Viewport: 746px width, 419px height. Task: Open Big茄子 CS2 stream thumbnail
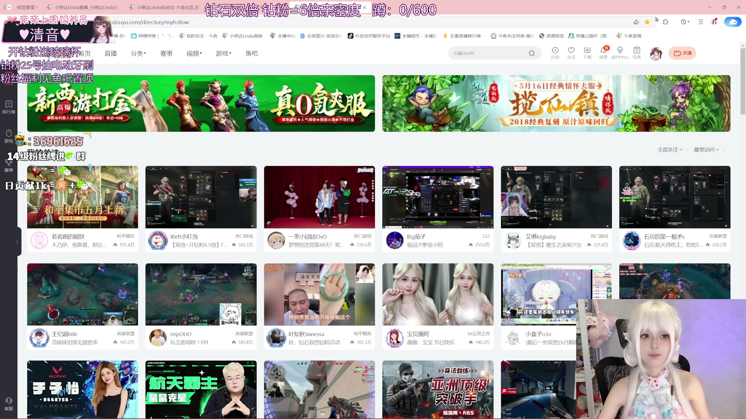[437, 197]
